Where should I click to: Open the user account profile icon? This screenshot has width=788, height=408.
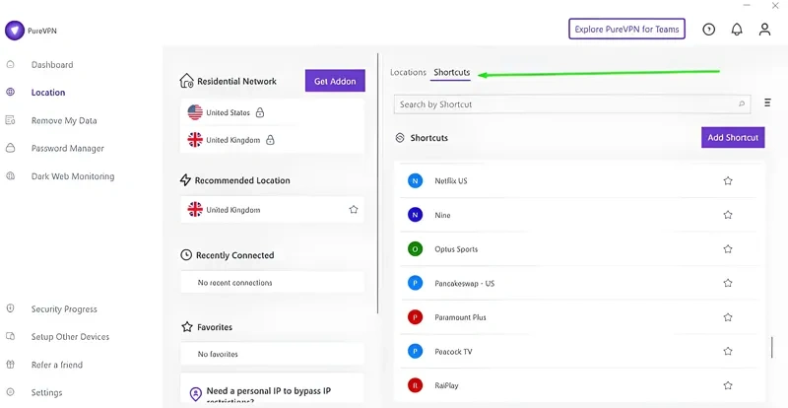click(764, 30)
